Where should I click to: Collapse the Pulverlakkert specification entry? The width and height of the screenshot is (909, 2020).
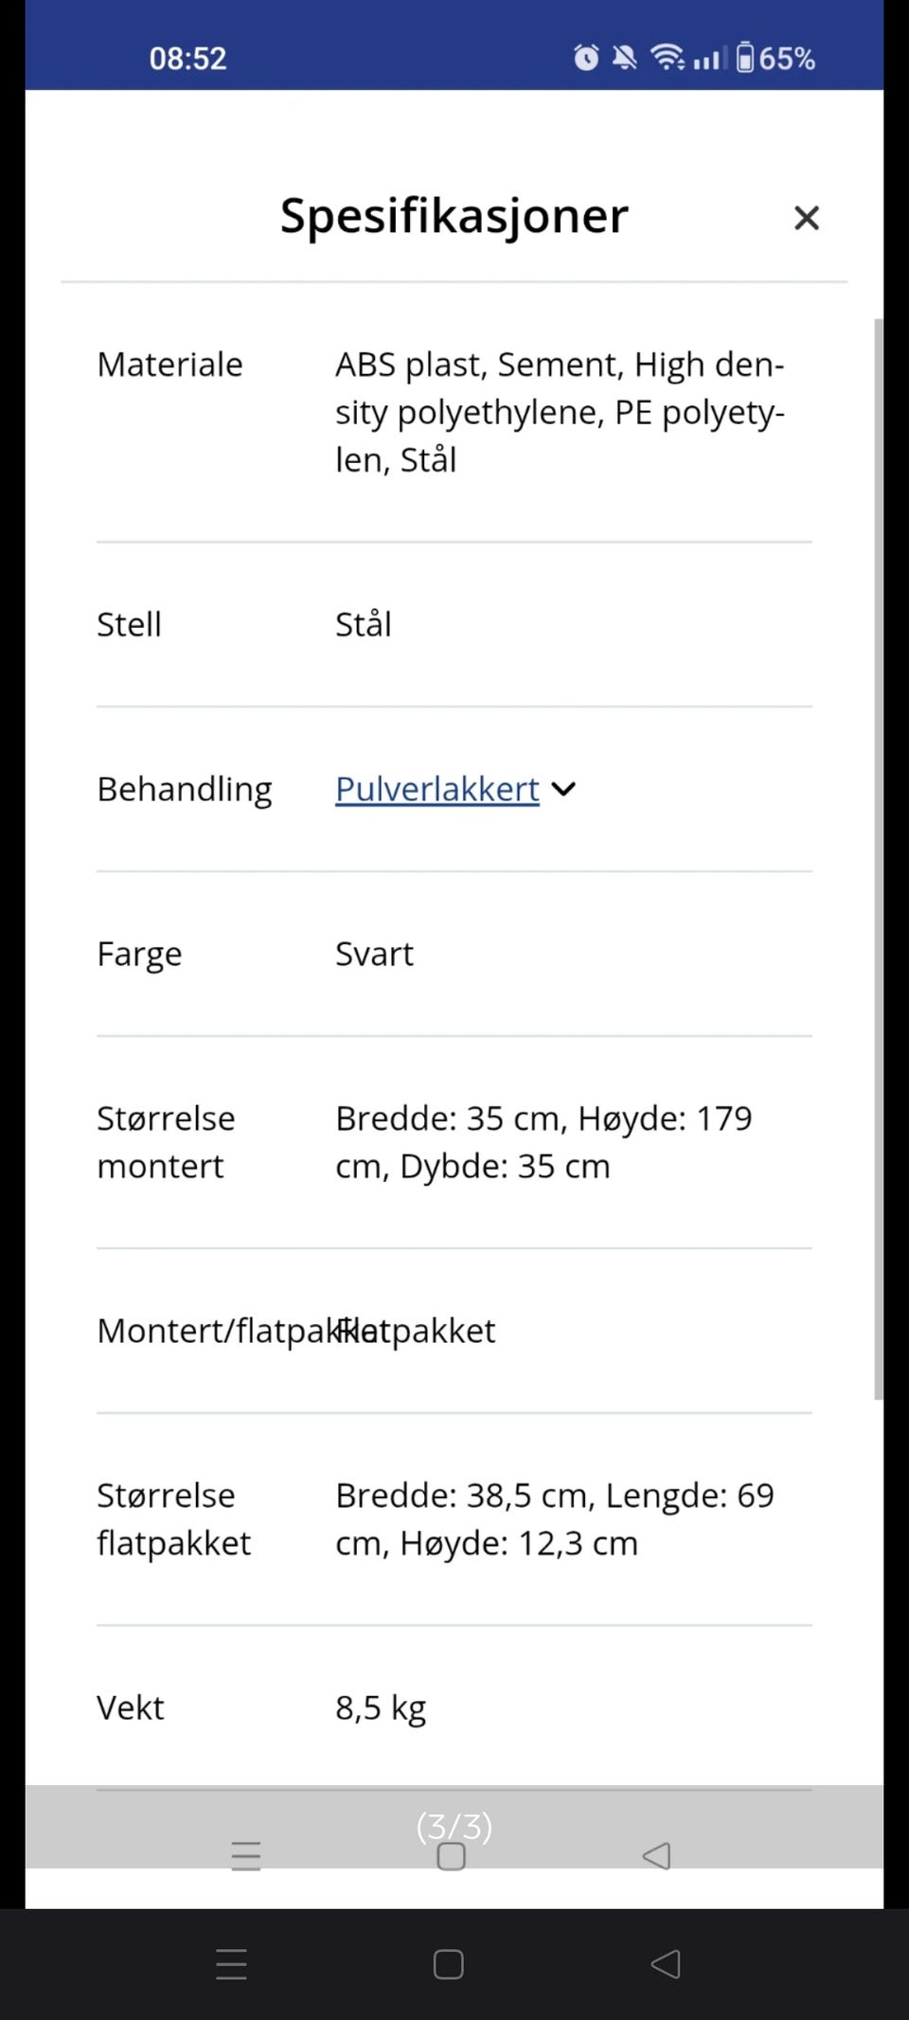click(564, 789)
